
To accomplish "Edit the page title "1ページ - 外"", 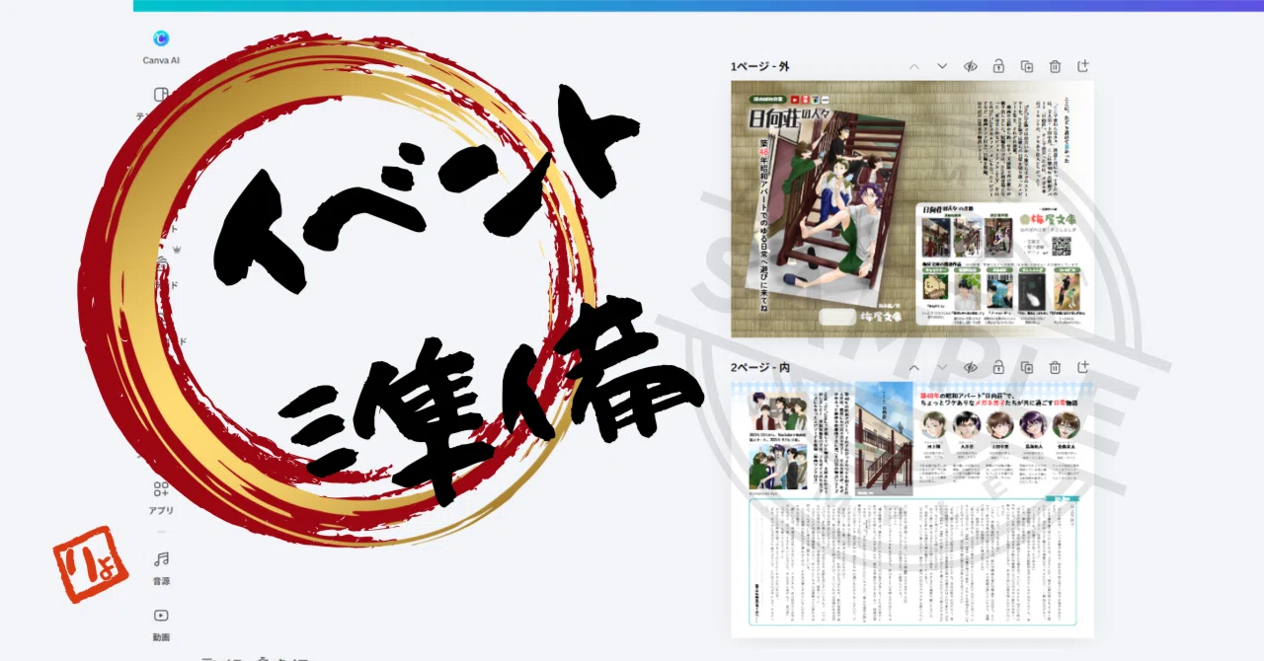I will [x=760, y=66].
